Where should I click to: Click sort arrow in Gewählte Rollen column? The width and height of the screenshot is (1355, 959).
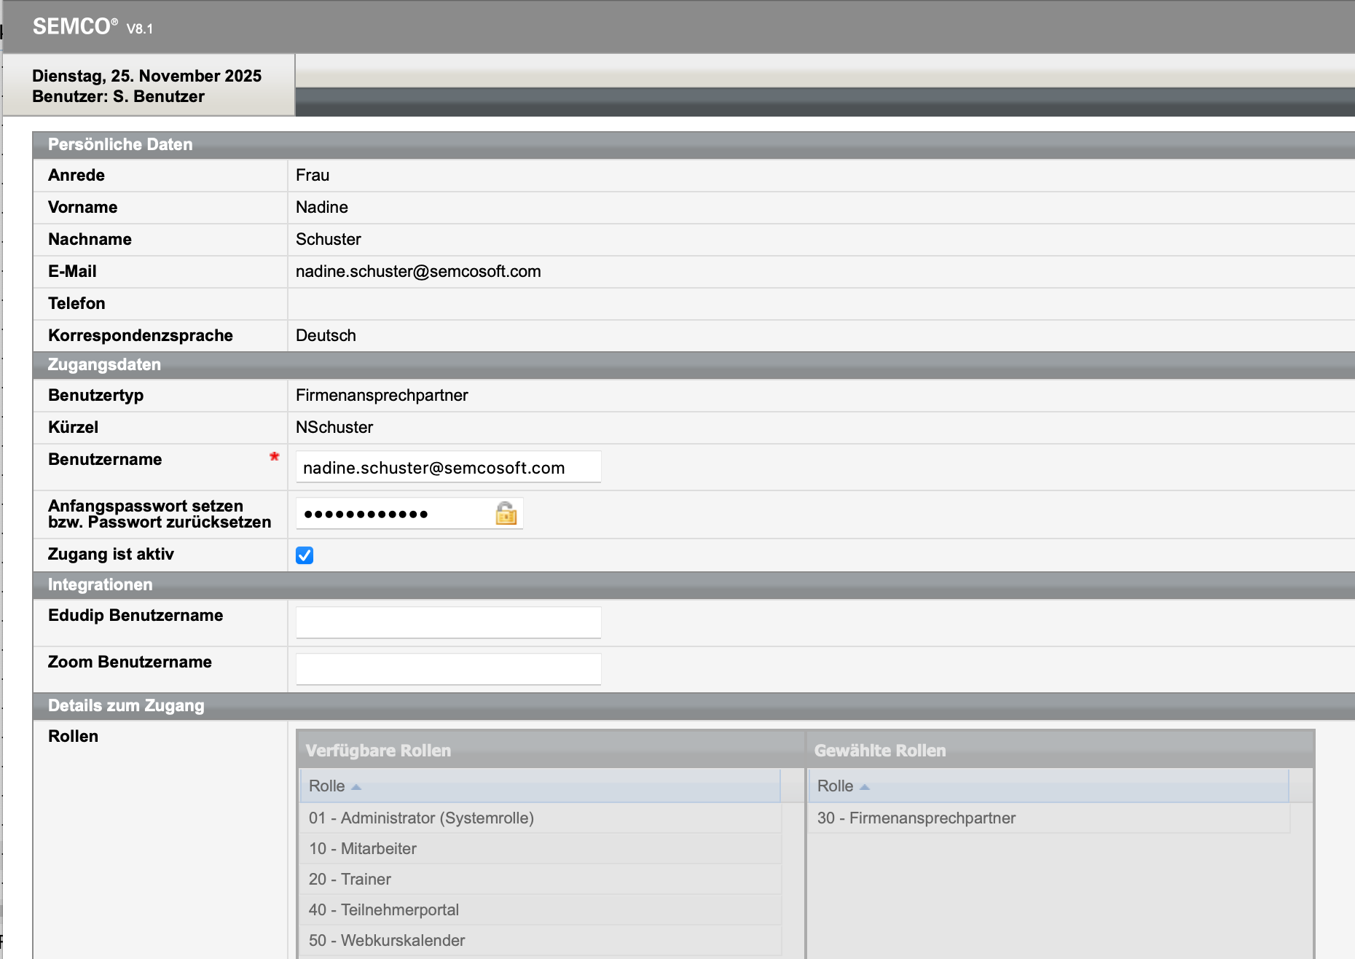(x=865, y=787)
